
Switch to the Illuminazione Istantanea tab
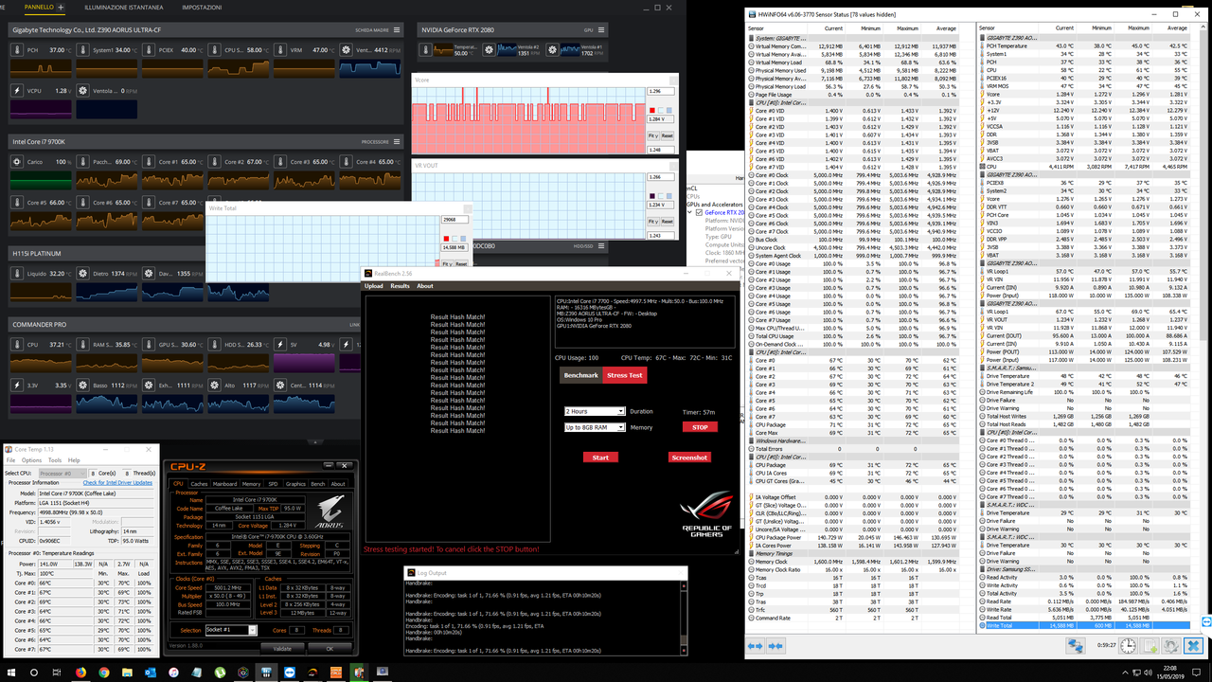tap(123, 7)
